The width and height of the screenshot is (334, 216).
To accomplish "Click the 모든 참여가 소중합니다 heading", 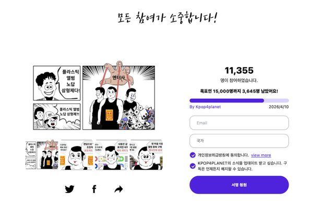I will tap(167, 18).
